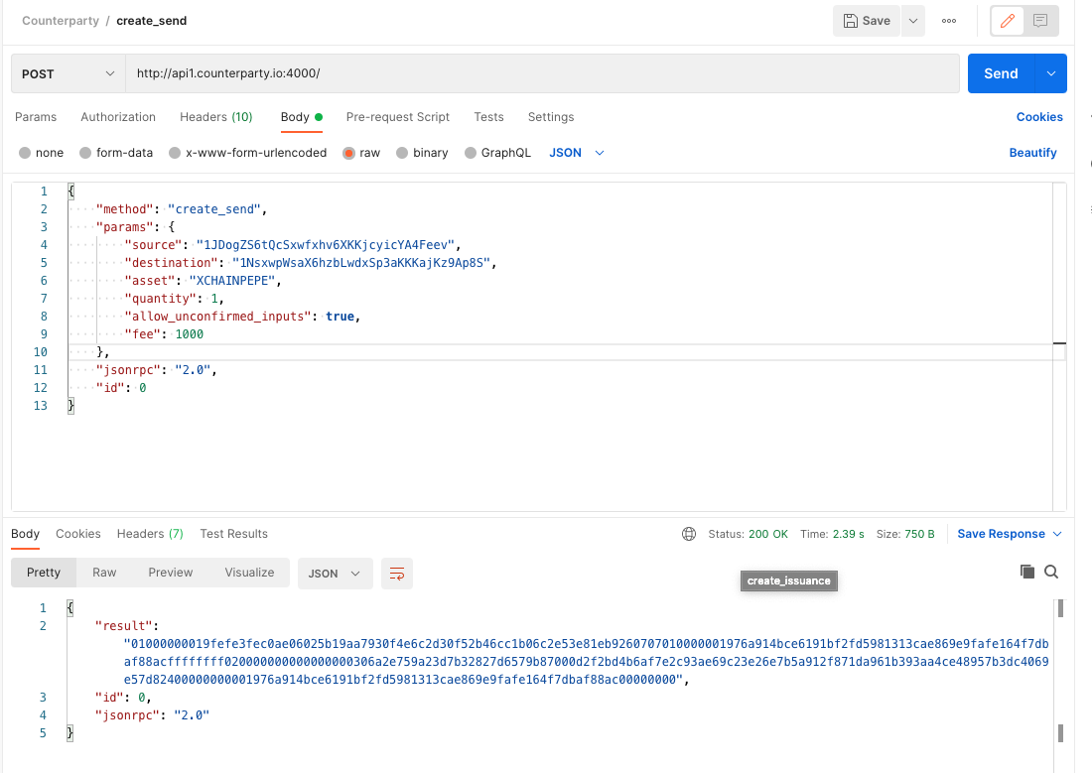Copy the response with the copy icon
This screenshot has width=1092, height=773.
click(1027, 572)
